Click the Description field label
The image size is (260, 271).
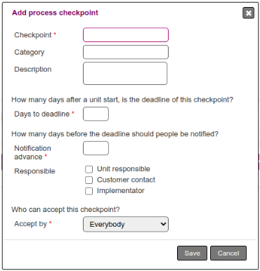point(33,70)
